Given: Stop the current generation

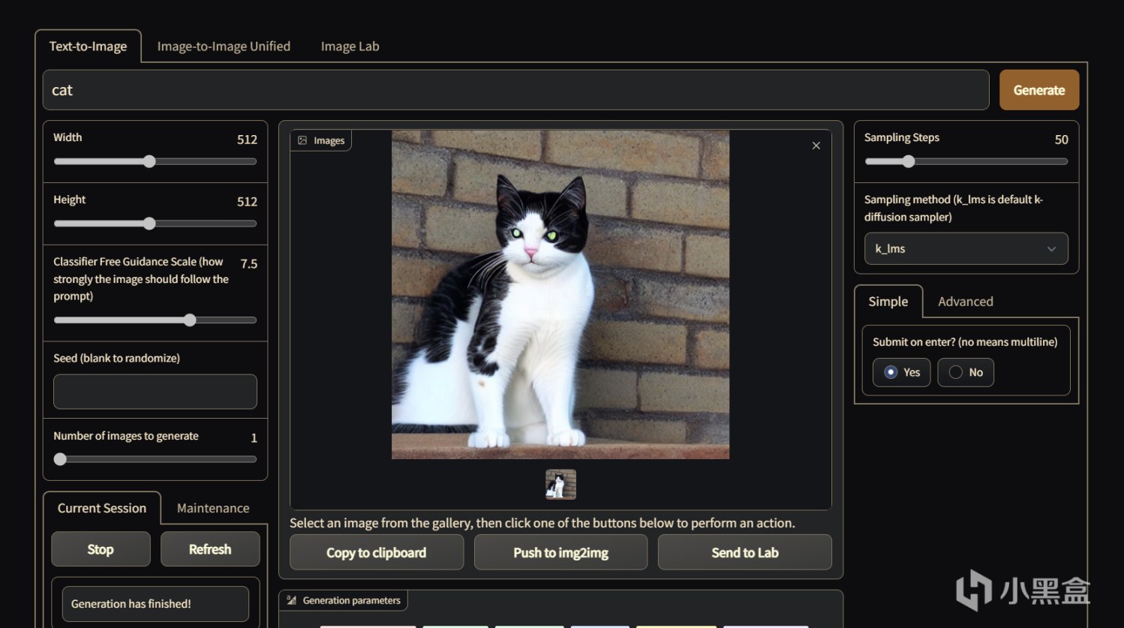Looking at the screenshot, I should pyautogui.click(x=101, y=549).
